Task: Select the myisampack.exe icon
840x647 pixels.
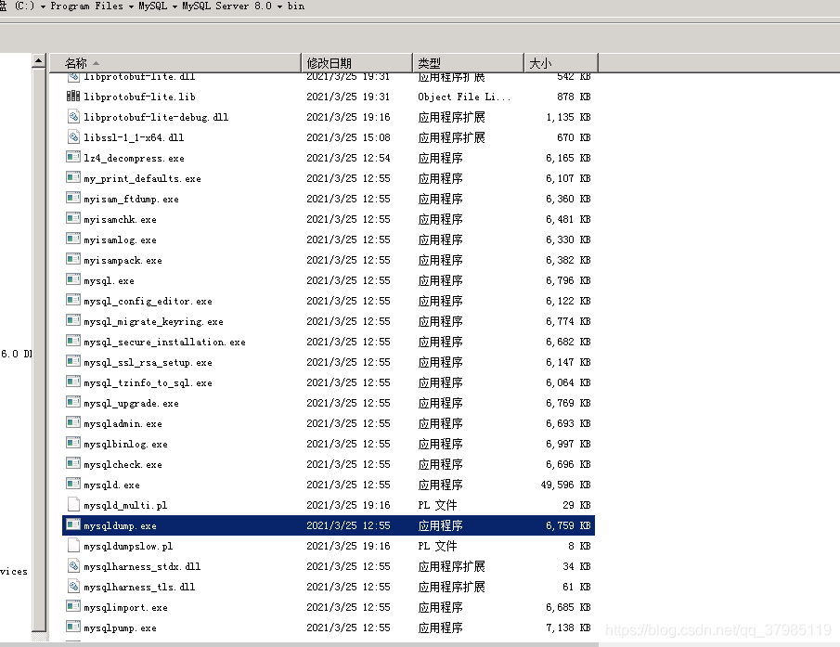Action: 73,259
